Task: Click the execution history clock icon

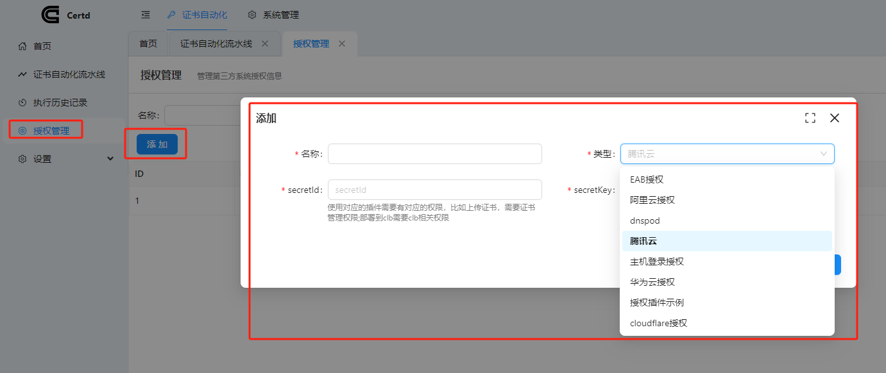Action: click(22, 103)
